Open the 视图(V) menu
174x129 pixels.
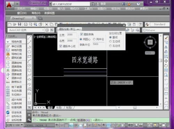(x=48, y=9)
